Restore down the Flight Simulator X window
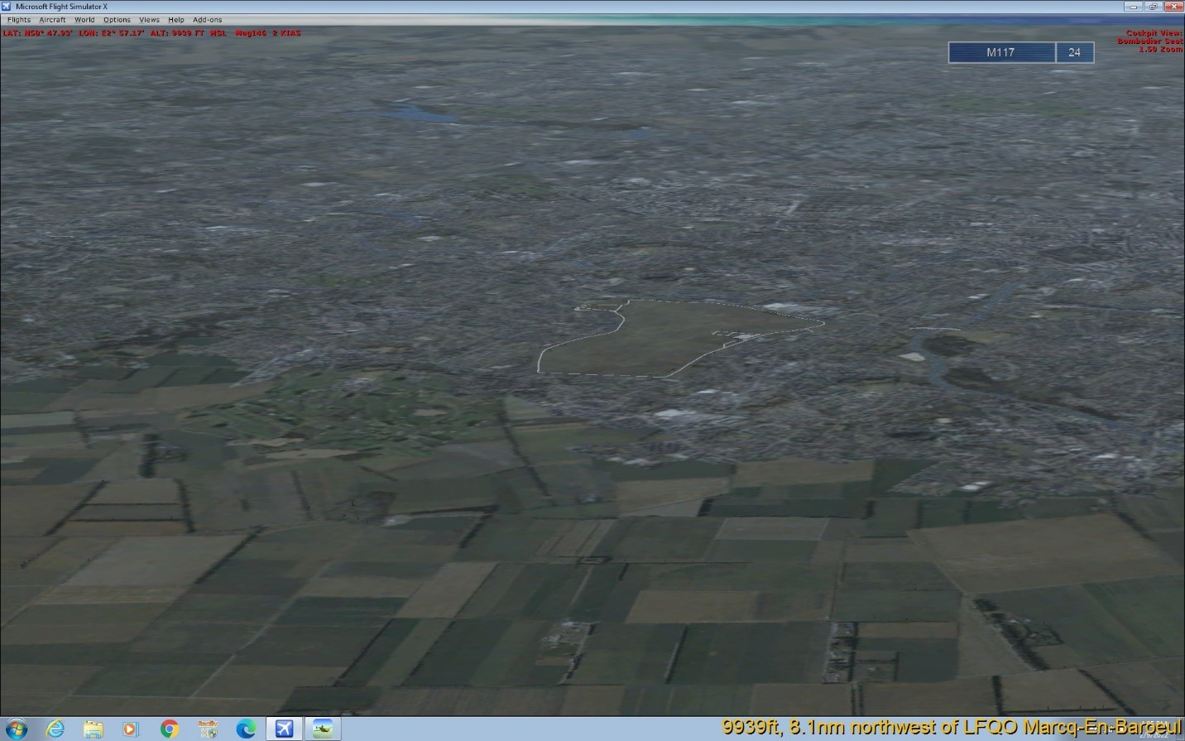This screenshot has width=1185, height=741. pyautogui.click(x=1153, y=7)
